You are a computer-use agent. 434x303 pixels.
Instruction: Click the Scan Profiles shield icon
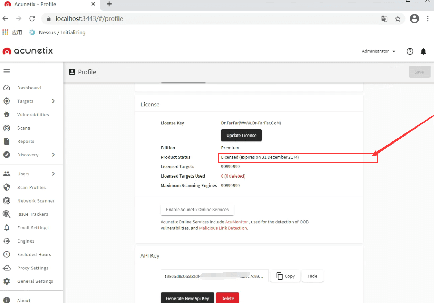[x=7, y=188]
